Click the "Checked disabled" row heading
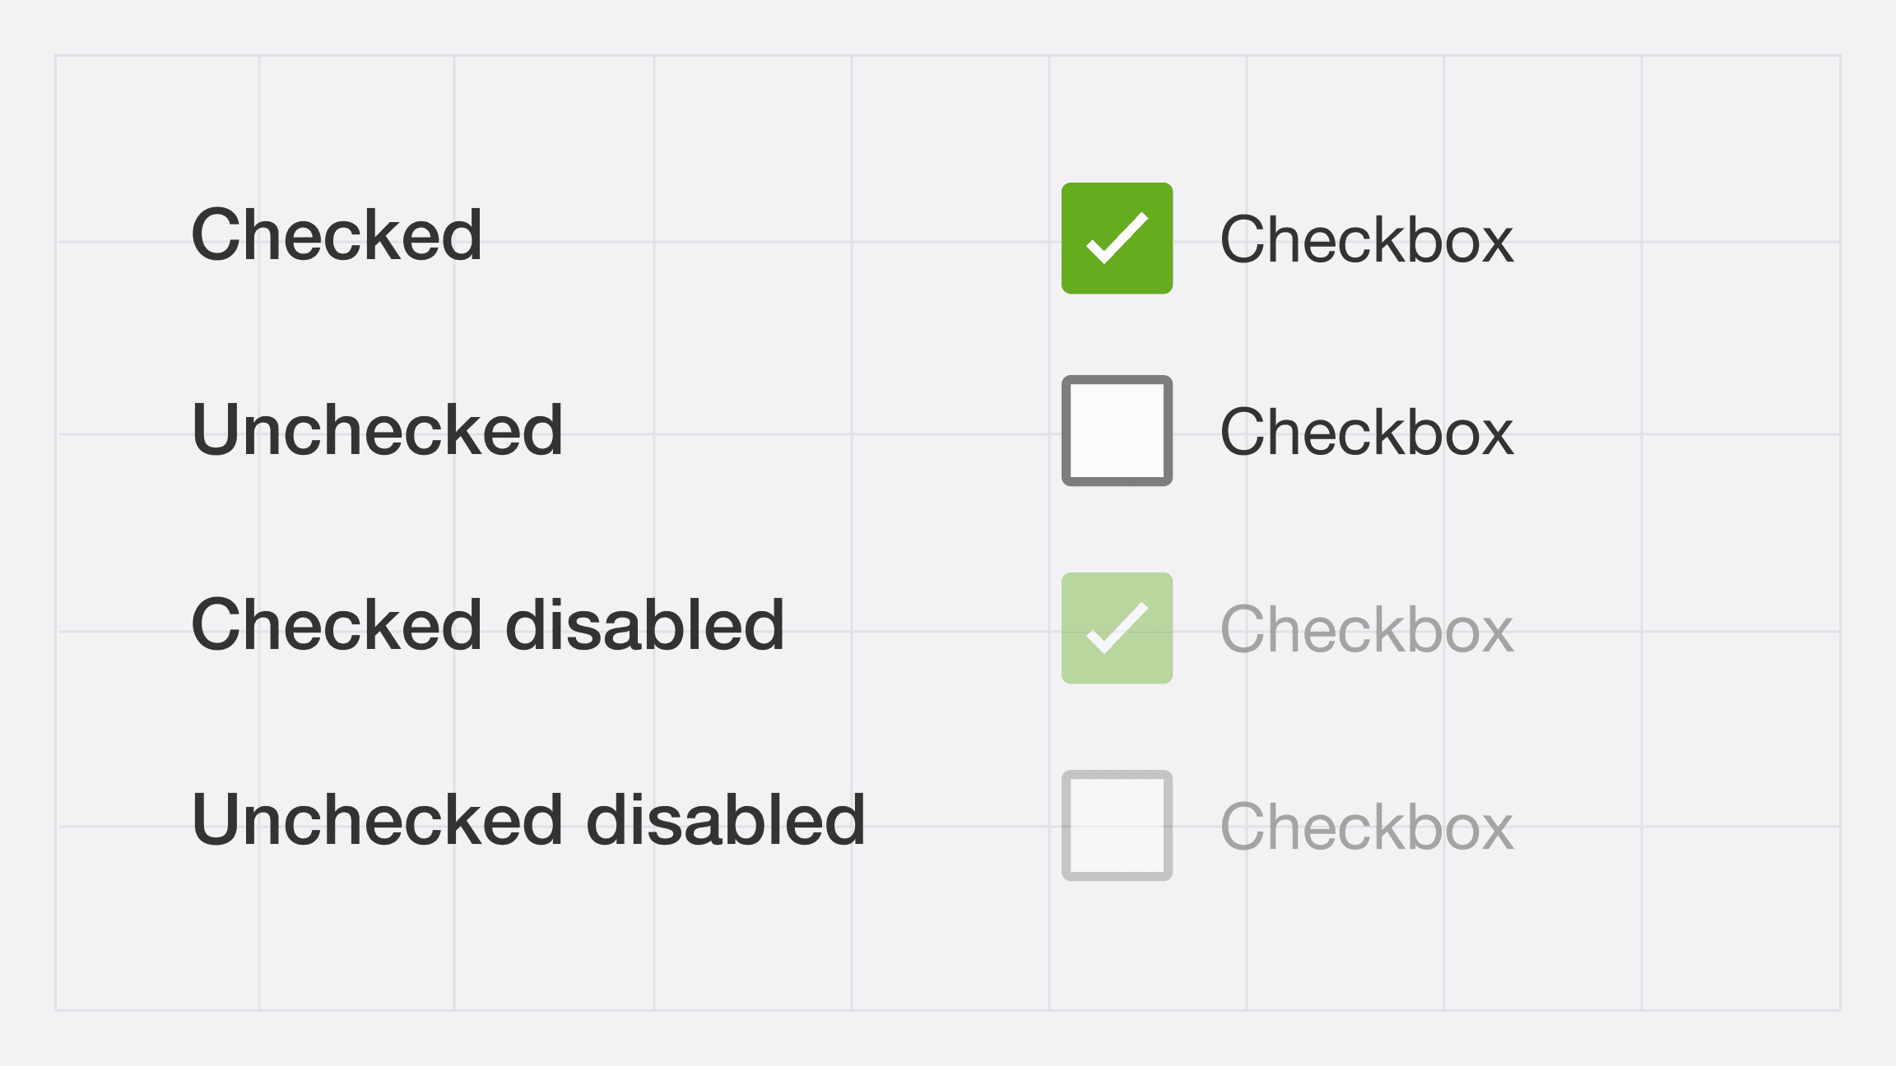The height and width of the screenshot is (1066, 1896). 488,624
